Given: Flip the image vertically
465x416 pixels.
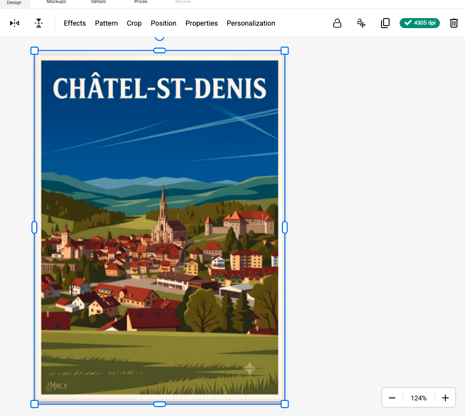Looking at the screenshot, I should click(x=39, y=23).
